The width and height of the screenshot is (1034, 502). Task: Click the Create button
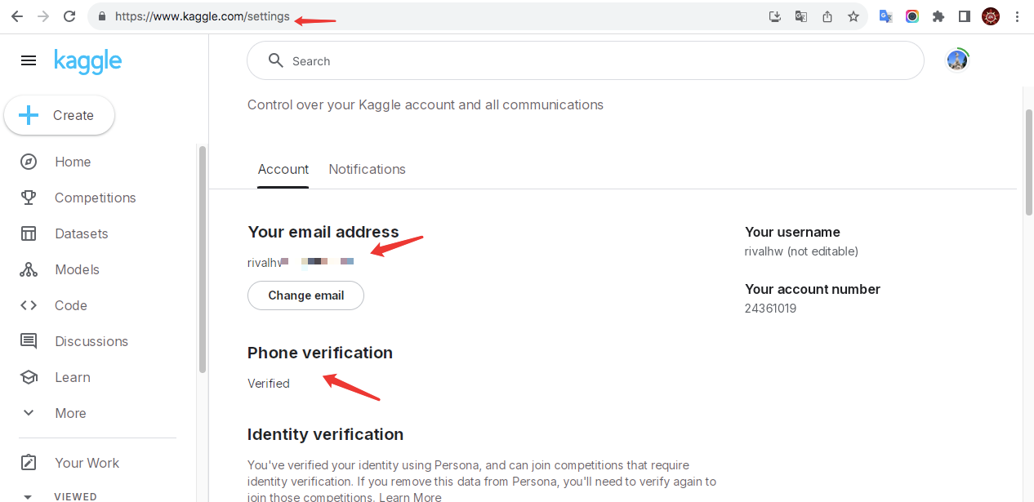(x=60, y=115)
